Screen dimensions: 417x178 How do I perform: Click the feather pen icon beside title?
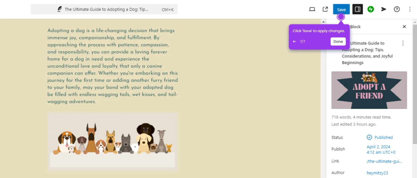pyautogui.click(x=59, y=9)
